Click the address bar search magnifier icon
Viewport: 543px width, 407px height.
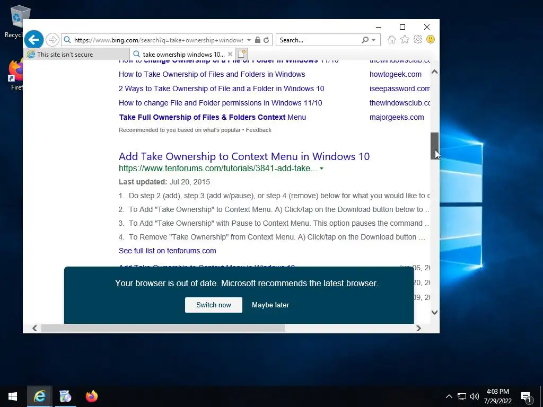[x=67, y=40]
